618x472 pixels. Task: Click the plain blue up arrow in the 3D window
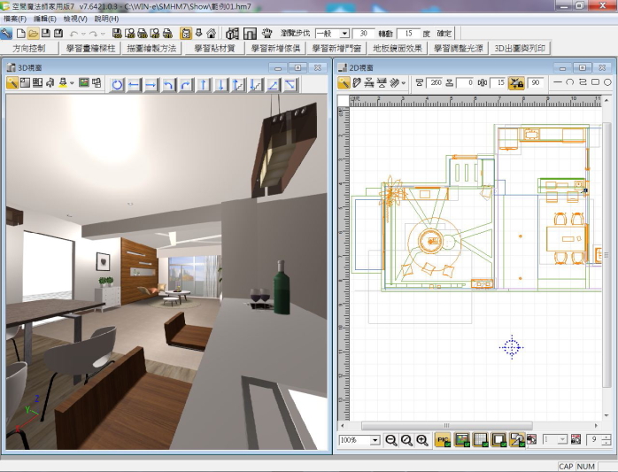click(x=204, y=84)
